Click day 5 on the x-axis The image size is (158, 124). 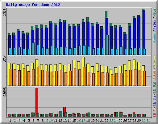tap(29, 121)
